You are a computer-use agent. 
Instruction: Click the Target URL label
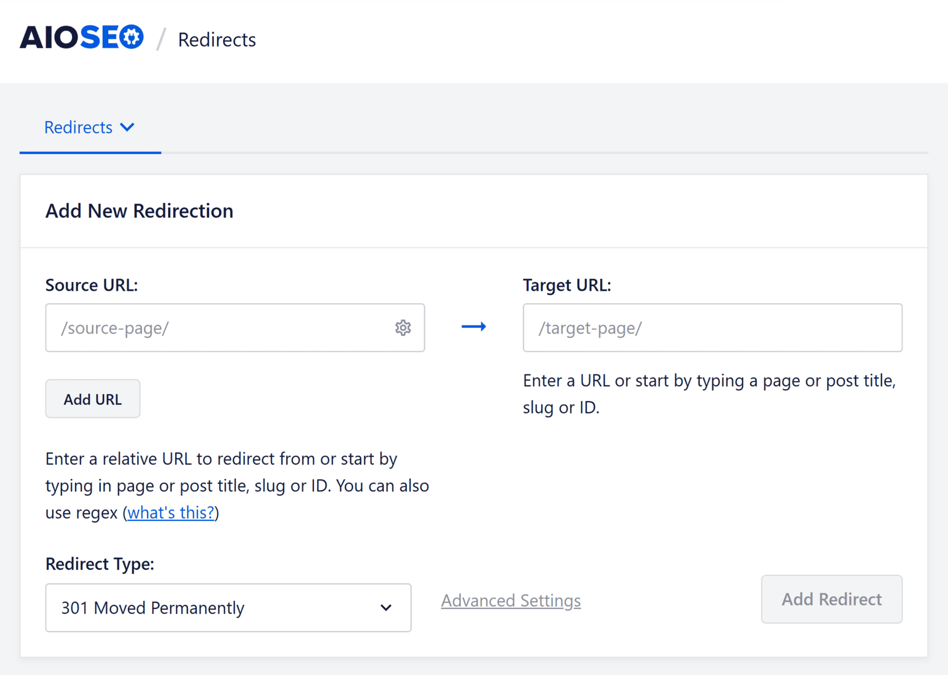[x=567, y=285]
